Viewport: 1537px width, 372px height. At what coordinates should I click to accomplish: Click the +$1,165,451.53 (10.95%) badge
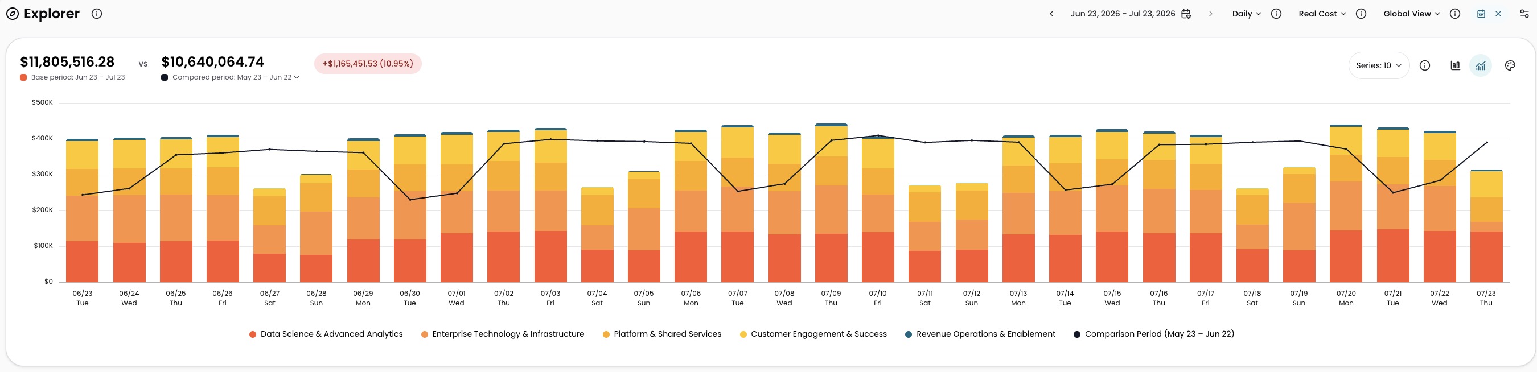[368, 64]
